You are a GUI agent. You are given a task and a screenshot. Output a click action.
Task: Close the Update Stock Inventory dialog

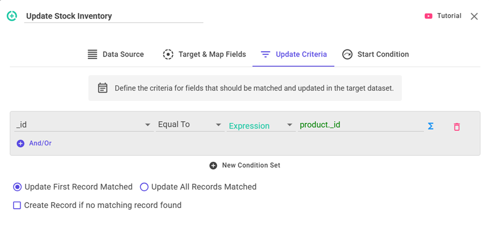point(474,16)
